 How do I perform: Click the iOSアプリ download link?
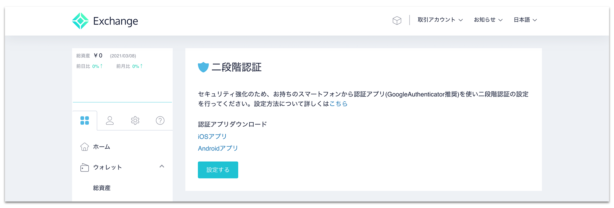212,136
